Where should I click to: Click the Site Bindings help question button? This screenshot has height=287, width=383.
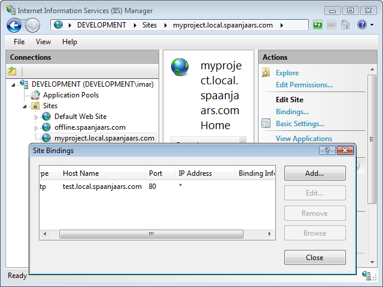click(x=327, y=150)
